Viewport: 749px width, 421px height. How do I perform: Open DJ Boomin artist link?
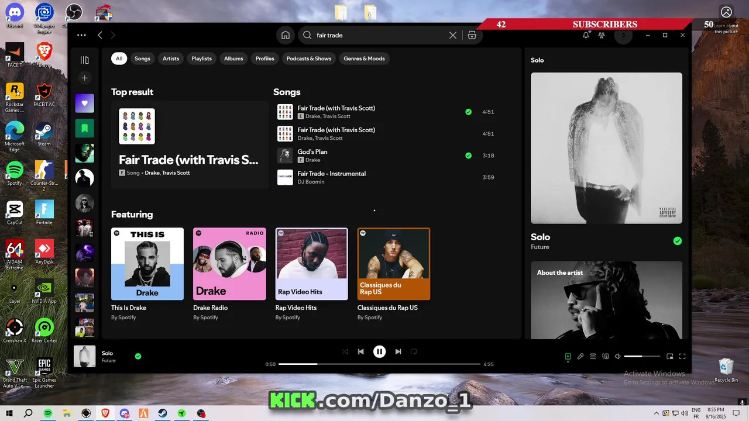pos(311,182)
